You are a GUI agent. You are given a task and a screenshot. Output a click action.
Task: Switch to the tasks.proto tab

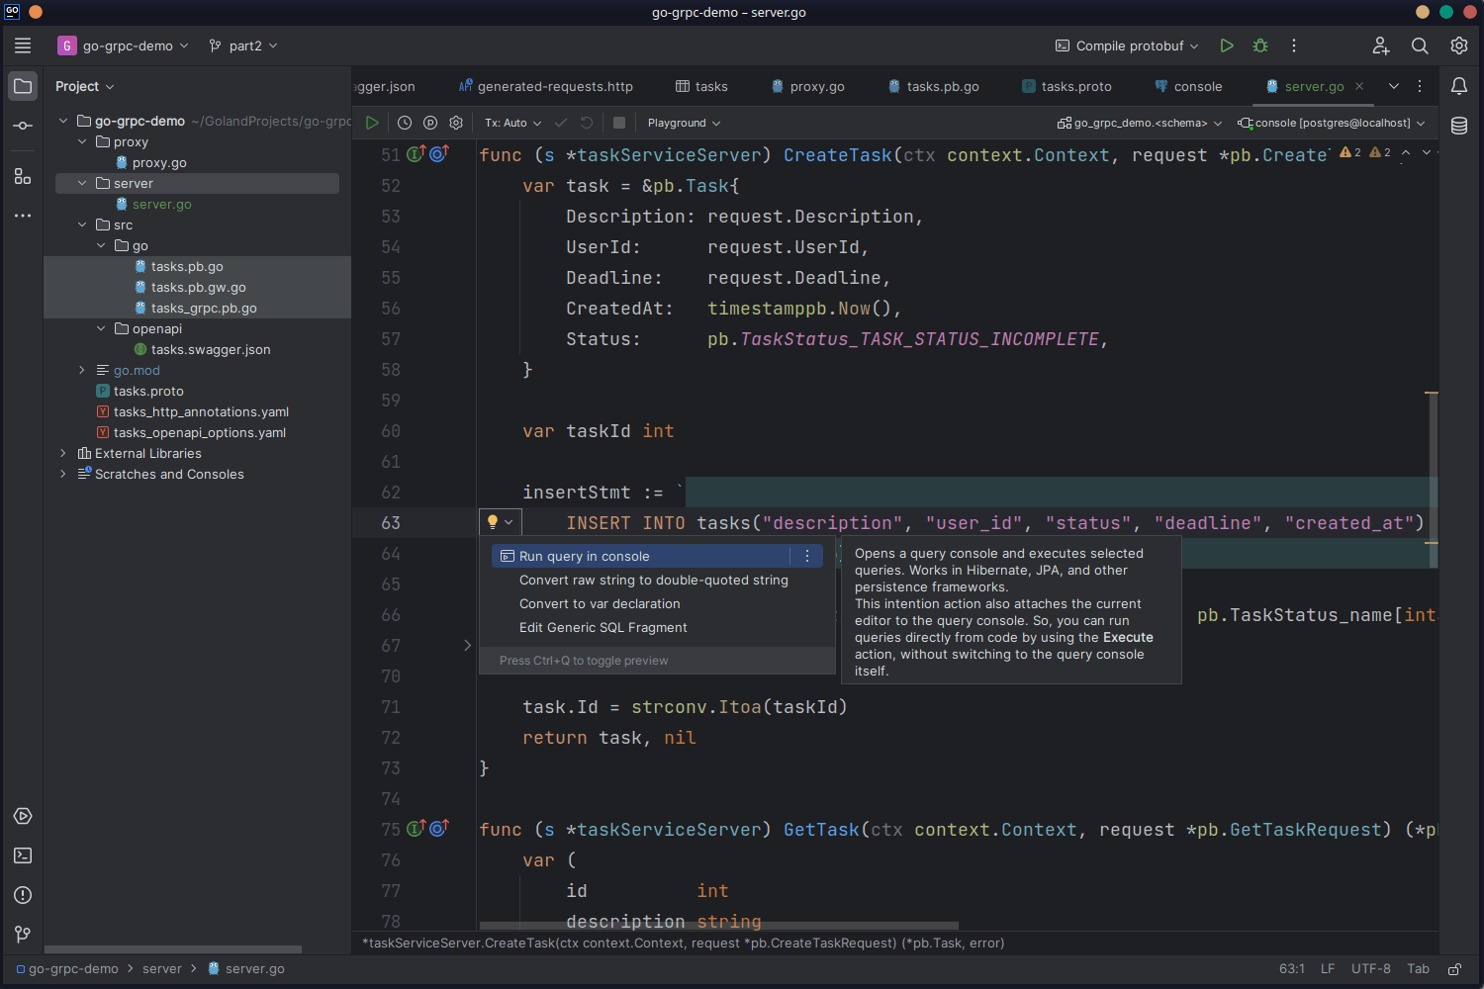pyautogui.click(x=1075, y=86)
